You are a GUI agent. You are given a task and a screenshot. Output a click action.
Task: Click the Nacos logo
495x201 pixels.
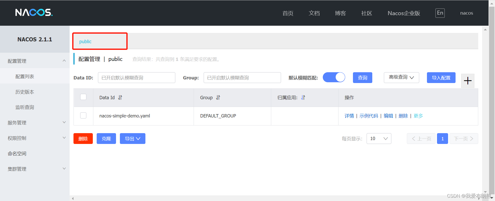click(x=34, y=12)
